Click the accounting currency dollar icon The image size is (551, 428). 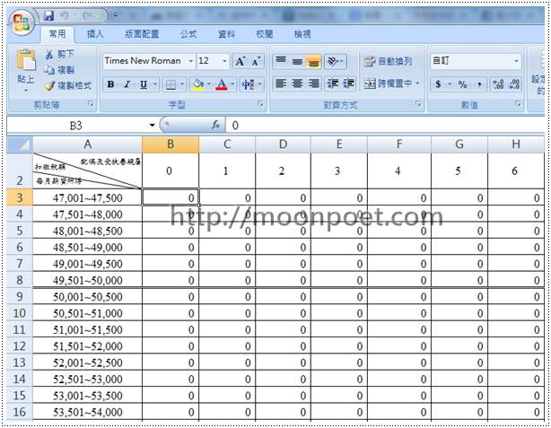click(438, 84)
